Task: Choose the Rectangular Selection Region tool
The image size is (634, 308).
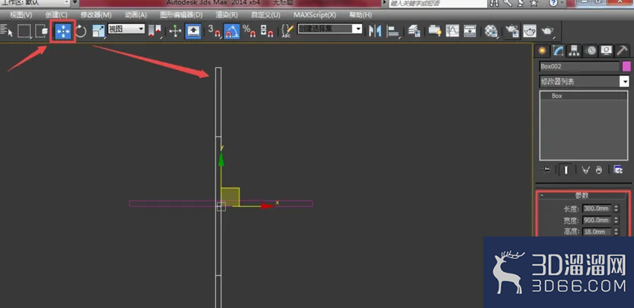Action: pos(24,31)
